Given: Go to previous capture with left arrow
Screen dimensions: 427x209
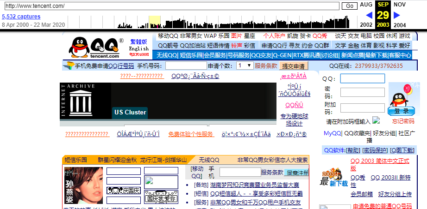Looking at the screenshot, I should pos(369,15).
